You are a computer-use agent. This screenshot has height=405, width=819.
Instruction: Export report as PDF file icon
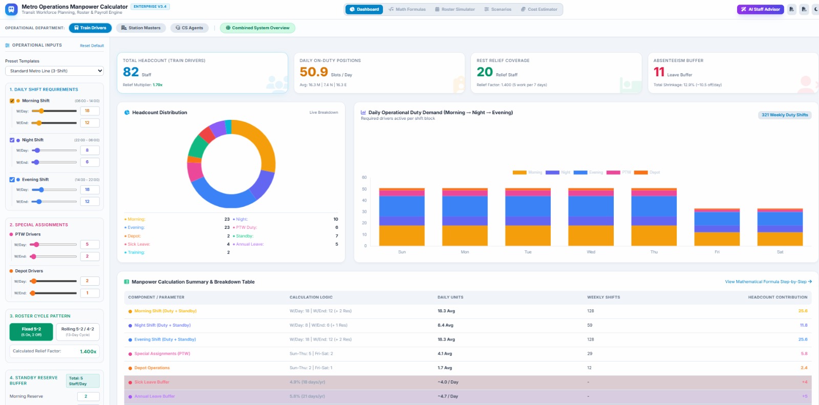coord(792,9)
